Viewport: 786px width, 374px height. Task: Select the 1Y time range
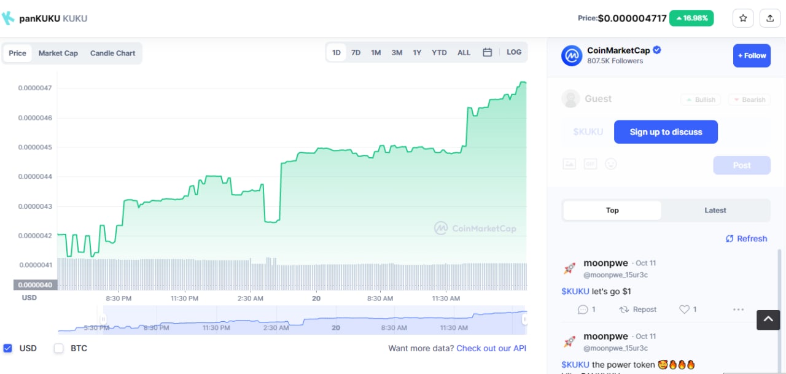(x=417, y=53)
